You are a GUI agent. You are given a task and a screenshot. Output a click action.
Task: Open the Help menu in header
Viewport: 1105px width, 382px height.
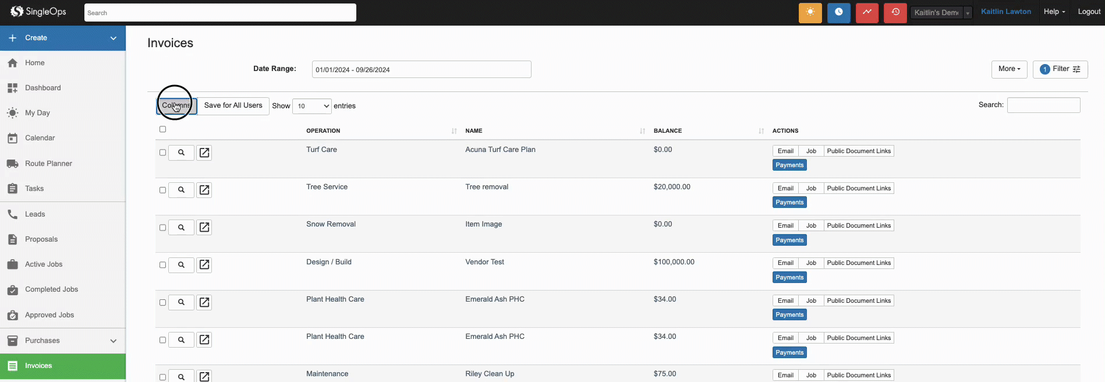click(1054, 12)
